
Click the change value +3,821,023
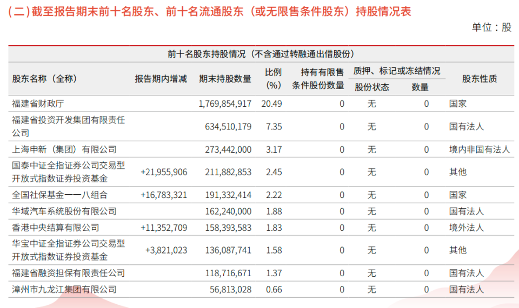[x=166, y=250]
